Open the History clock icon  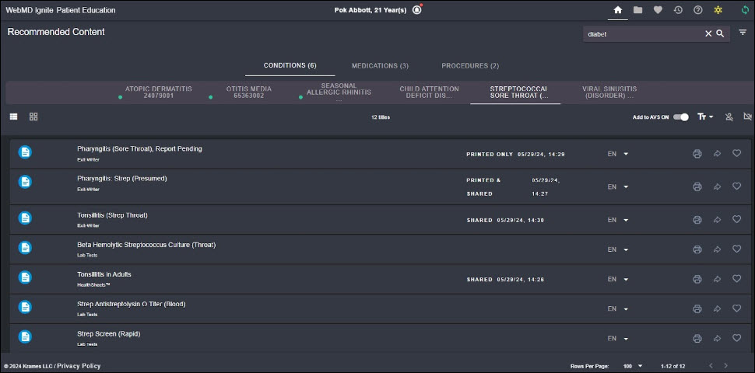(x=678, y=10)
